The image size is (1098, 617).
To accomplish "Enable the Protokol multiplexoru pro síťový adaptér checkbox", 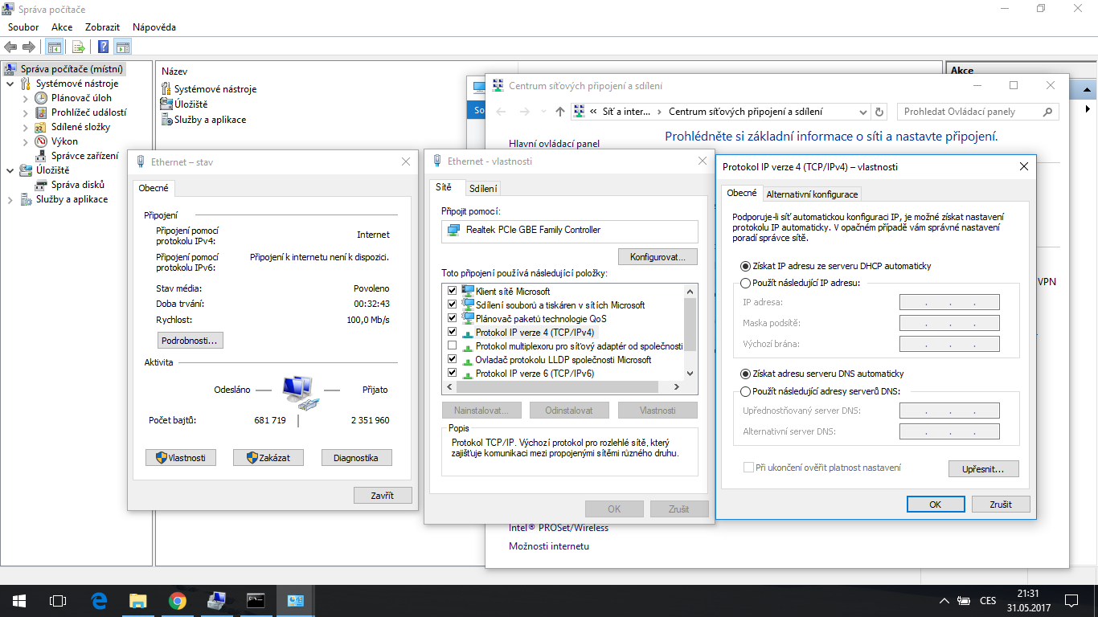I will [x=452, y=345].
